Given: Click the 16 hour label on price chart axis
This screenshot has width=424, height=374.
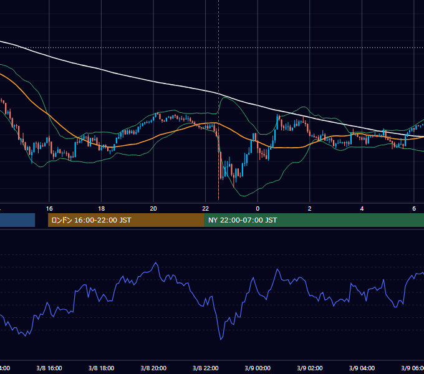Looking at the screenshot, I should 49,209.
